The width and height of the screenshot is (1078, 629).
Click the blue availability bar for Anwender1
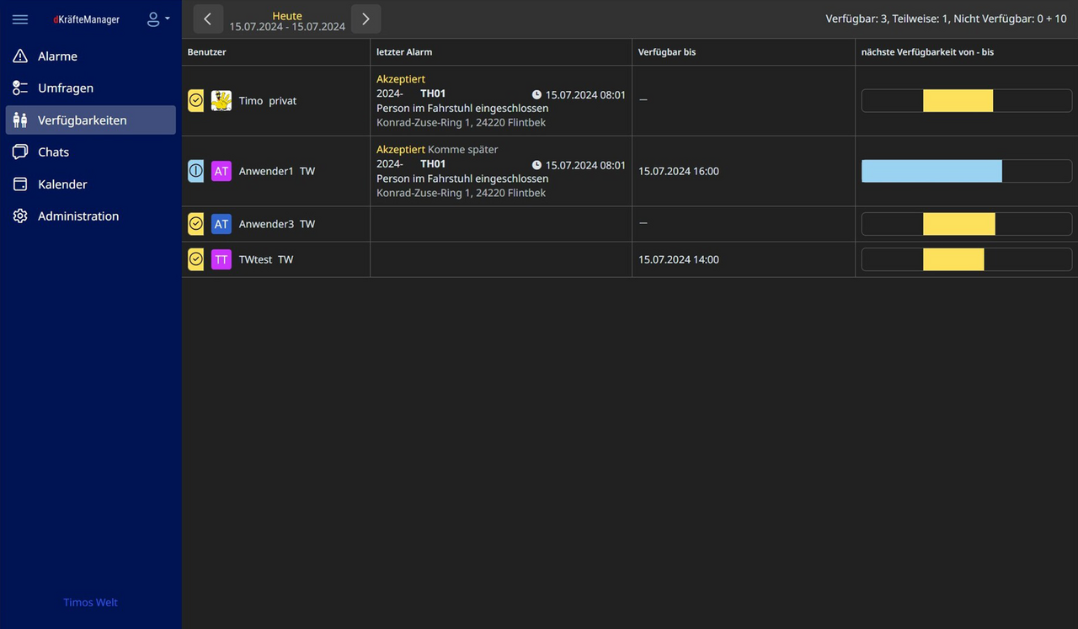click(x=931, y=171)
